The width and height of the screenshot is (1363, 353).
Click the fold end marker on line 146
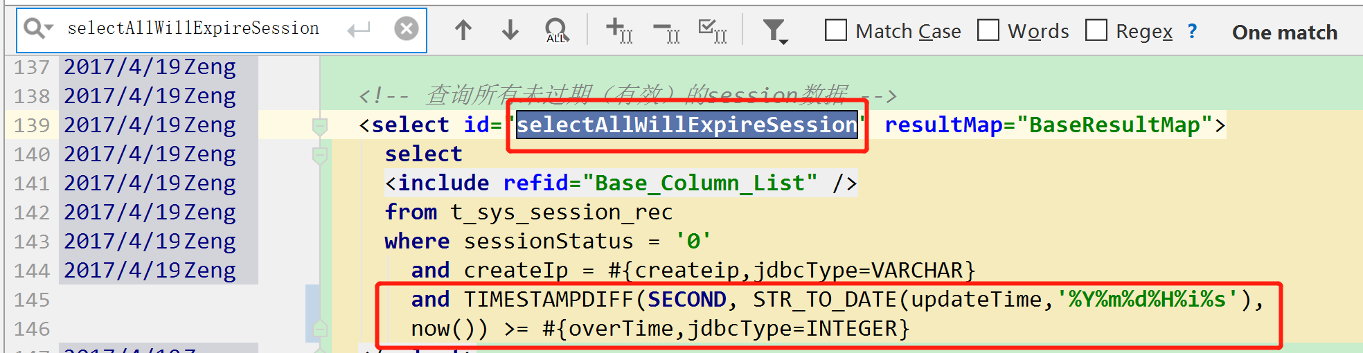(x=320, y=329)
